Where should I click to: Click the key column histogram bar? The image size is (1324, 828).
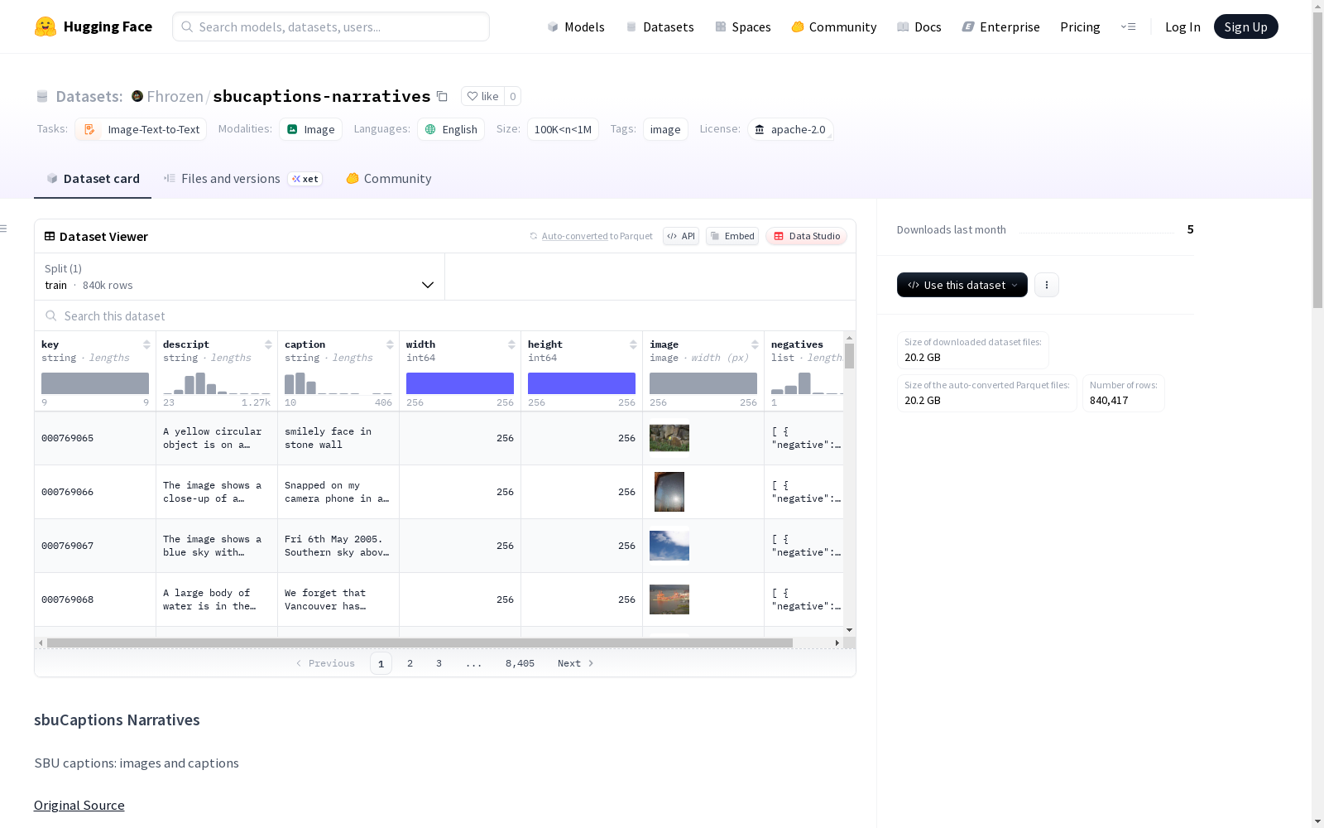[95, 383]
